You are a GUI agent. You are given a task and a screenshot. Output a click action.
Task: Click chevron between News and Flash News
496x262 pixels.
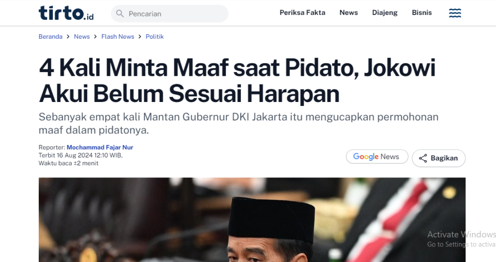[x=95, y=37]
